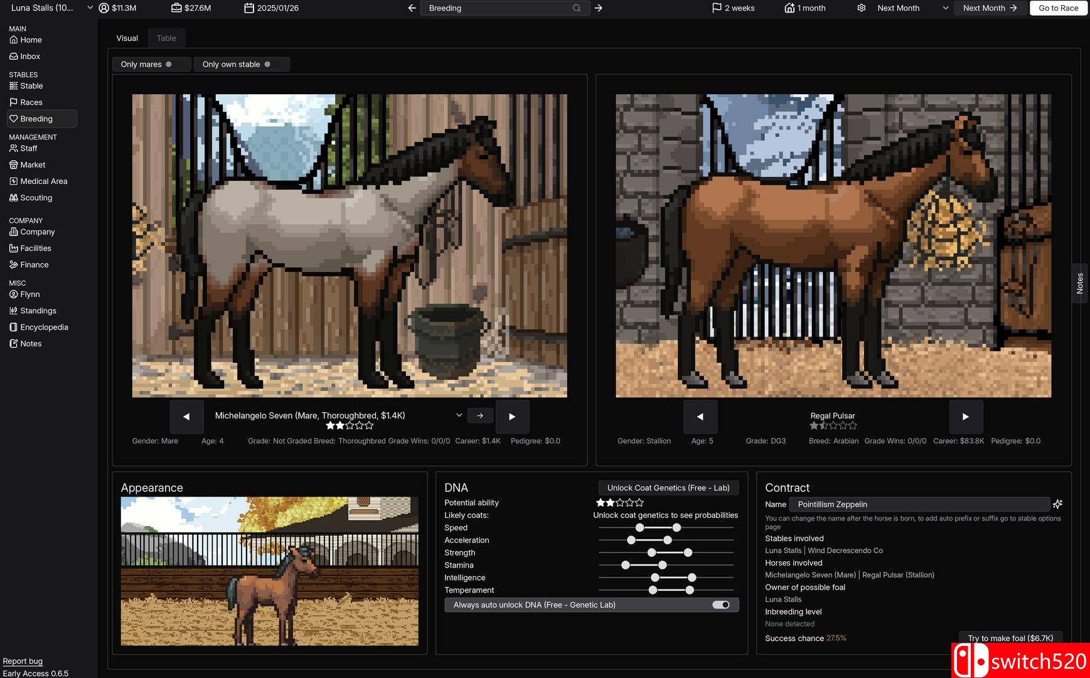Switch to the Table tab

coord(166,38)
